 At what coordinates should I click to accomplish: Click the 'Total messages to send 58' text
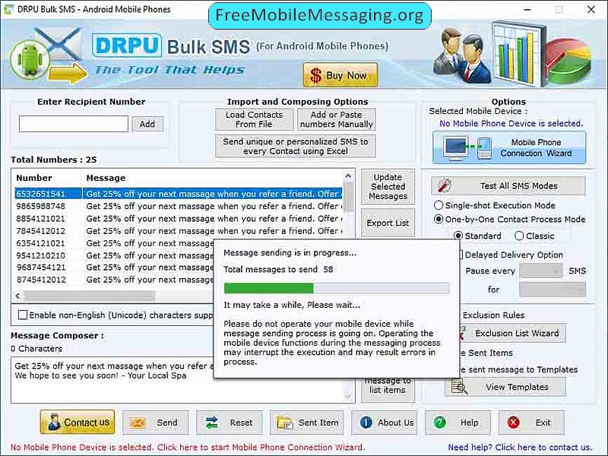(278, 270)
